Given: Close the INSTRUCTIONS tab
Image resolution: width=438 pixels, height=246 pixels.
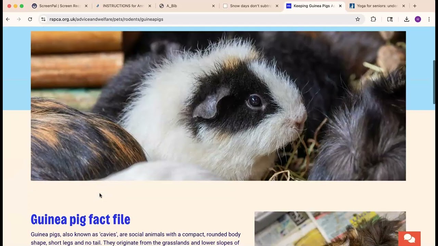Looking at the screenshot, I should [150, 6].
